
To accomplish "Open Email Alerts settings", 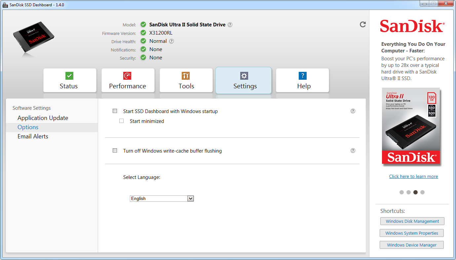I will (x=33, y=136).
